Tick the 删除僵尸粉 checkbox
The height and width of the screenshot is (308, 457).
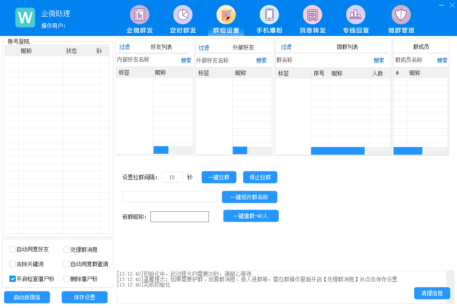tap(67, 279)
